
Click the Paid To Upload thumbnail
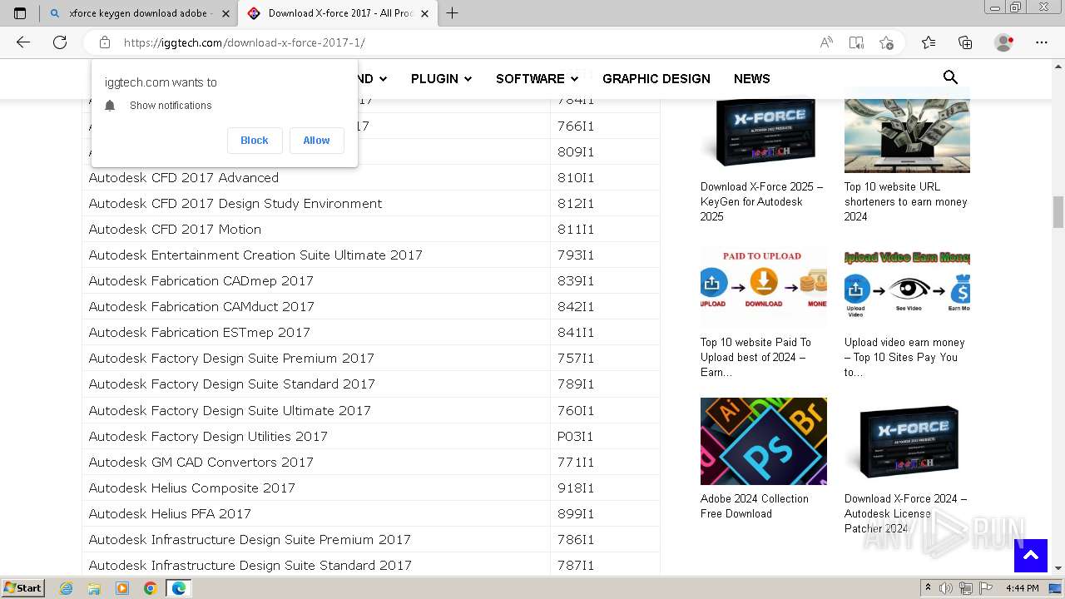point(764,285)
